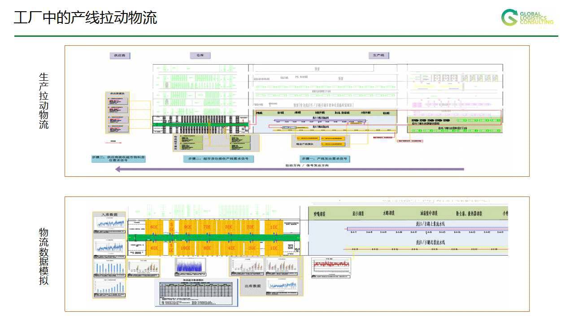The image size is (574, 323).
Task: Select the 物流数据模拟 vertical label
Action: coord(43,256)
